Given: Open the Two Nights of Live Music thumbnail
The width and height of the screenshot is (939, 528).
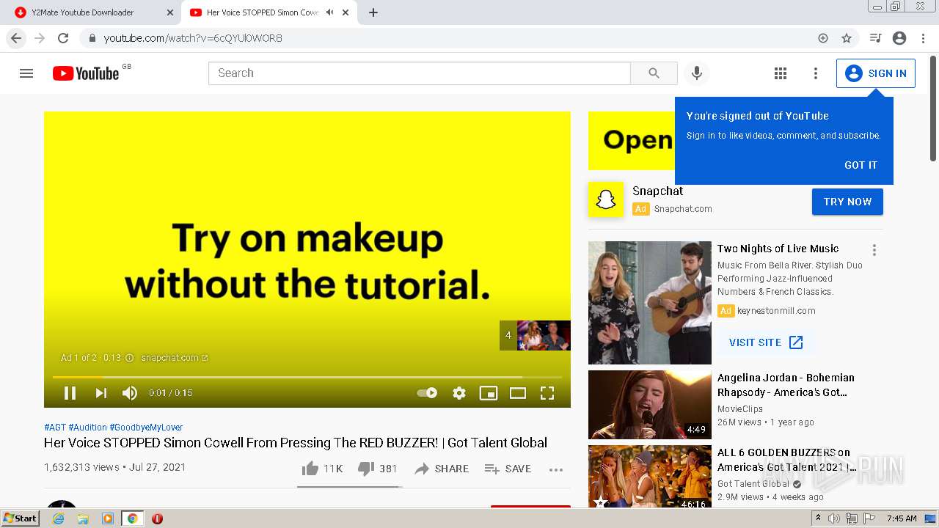Looking at the screenshot, I should [650, 303].
